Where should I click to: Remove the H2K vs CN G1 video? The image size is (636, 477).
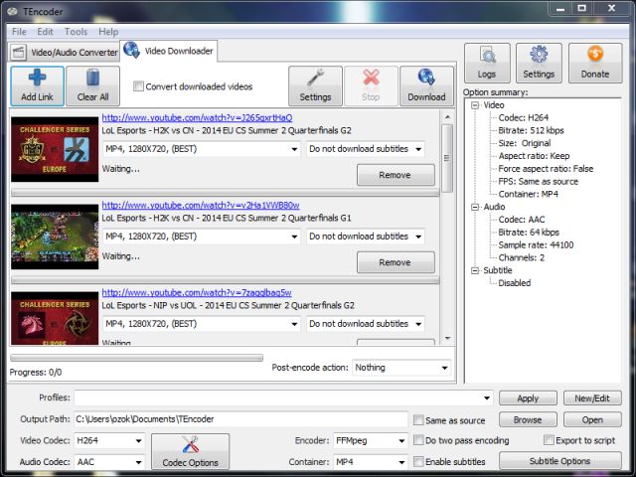coord(396,262)
